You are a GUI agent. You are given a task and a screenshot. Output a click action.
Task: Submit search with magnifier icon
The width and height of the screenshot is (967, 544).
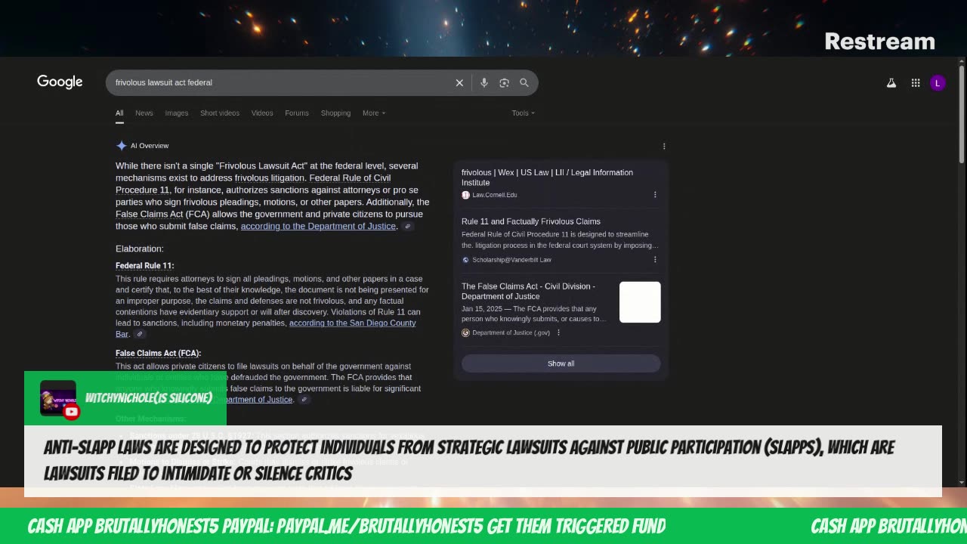pos(524,83)
